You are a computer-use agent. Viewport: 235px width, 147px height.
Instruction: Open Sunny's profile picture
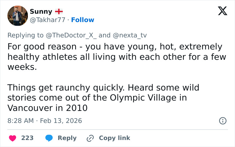tap(17, 16)
